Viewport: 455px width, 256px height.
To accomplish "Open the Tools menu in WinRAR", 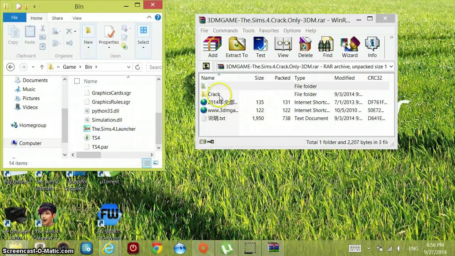I will (248, 31).
